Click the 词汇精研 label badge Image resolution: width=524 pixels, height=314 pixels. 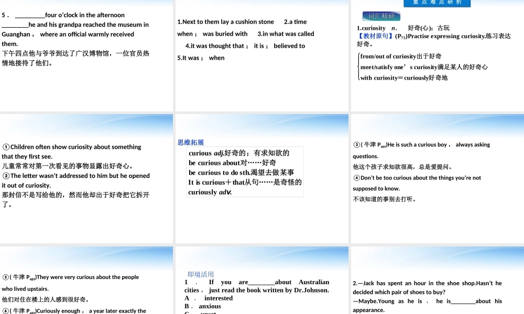(x=381, y=16)
